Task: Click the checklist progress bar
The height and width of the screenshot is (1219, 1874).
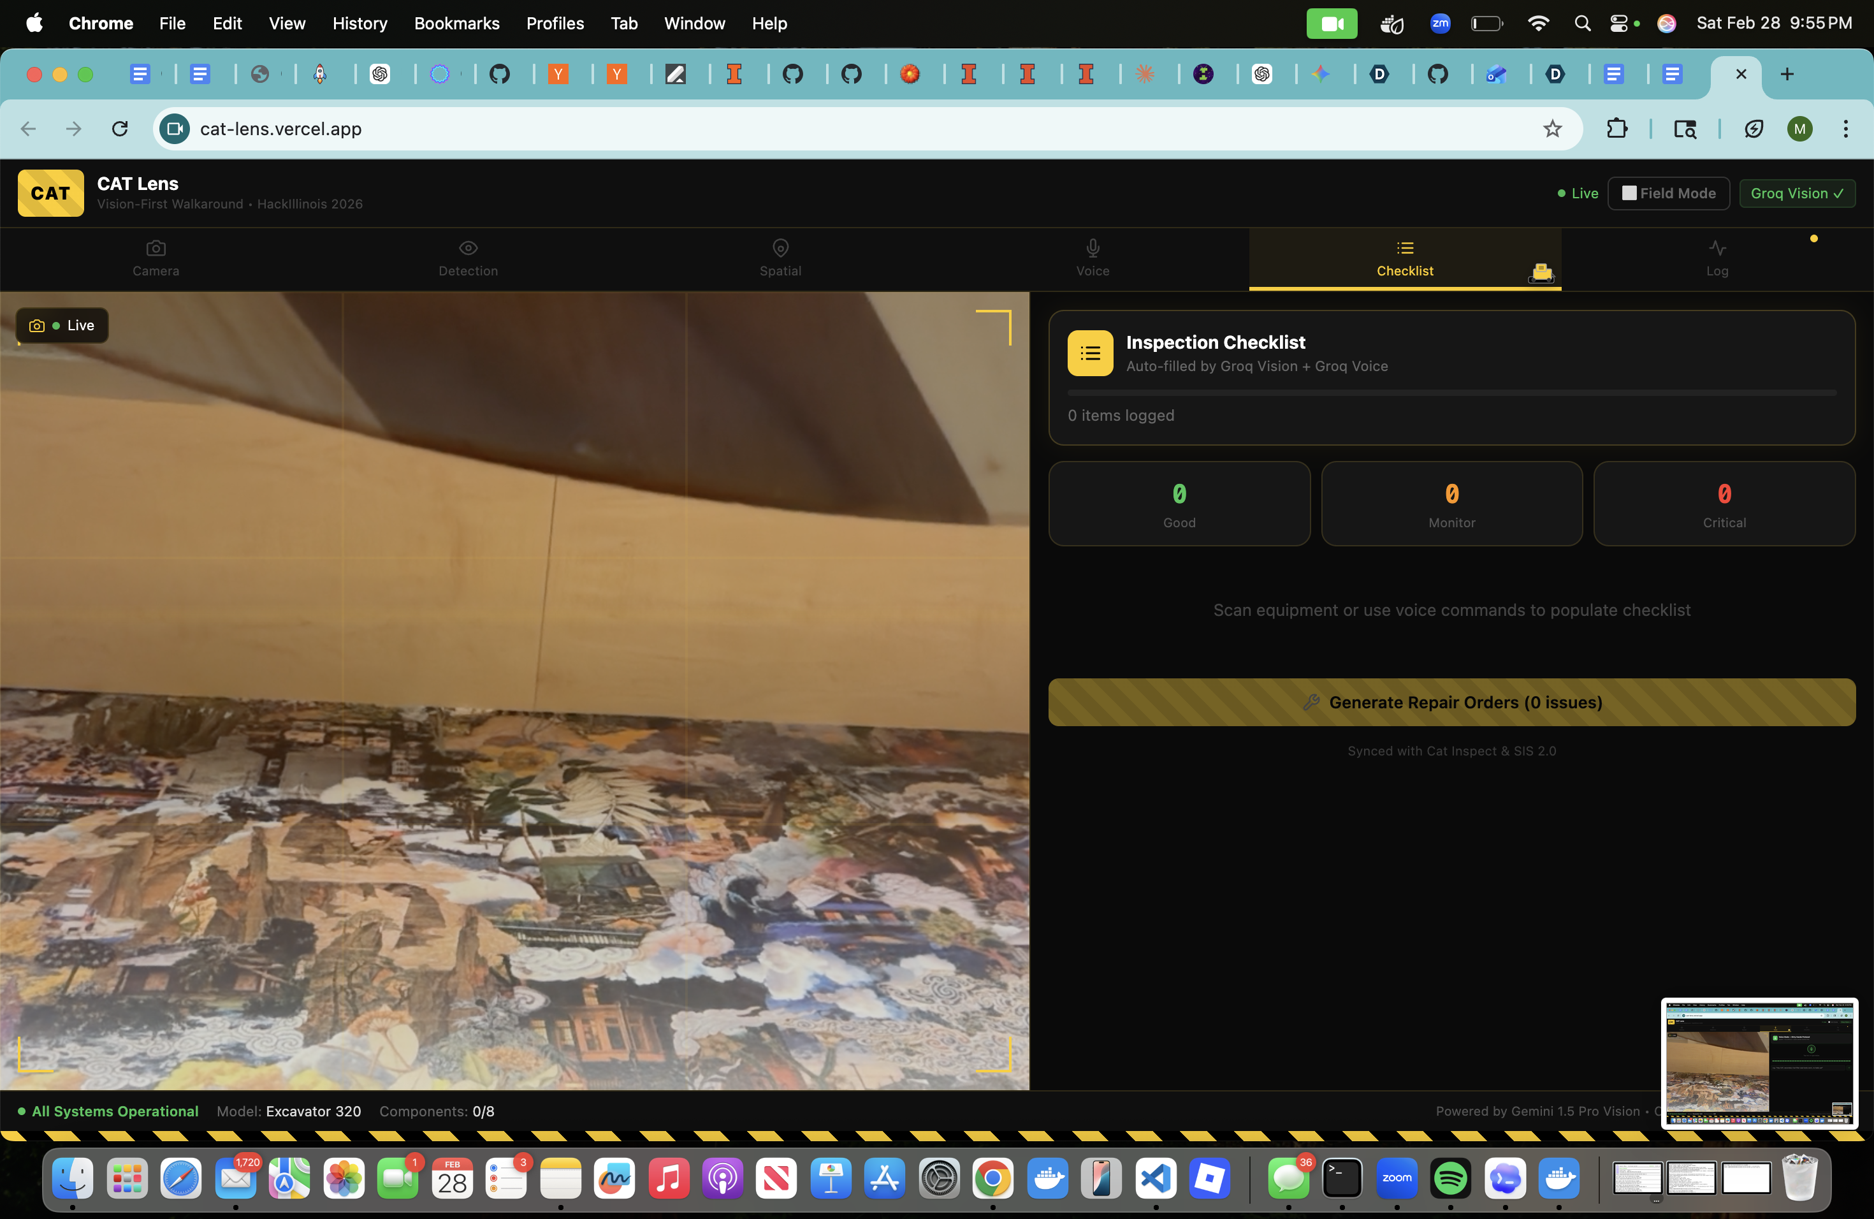Action: click(1451, 392)
